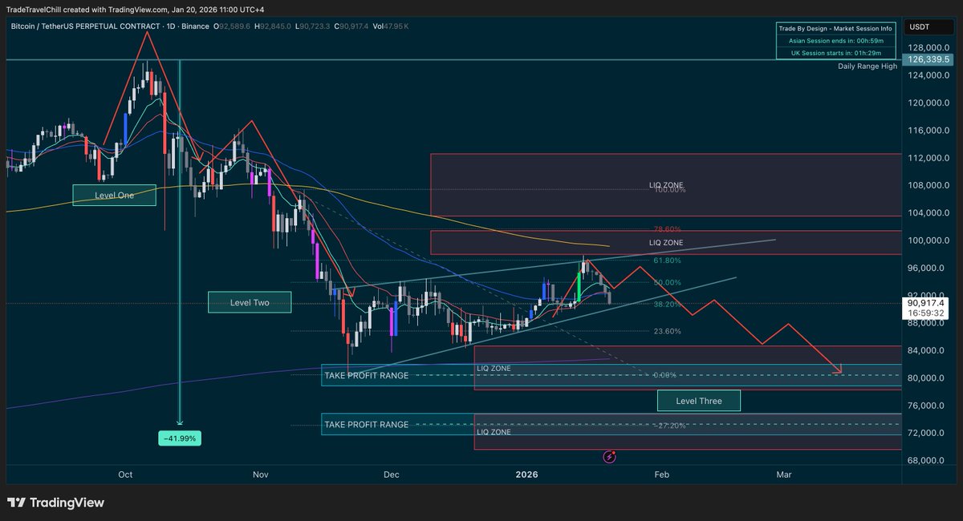The width and height of the screenshot is (963, 521).
Task: Click the 72,000.0 price axis label
Action: coord(927,433)
